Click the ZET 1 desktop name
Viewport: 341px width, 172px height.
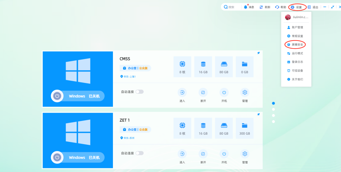point(125,120)
